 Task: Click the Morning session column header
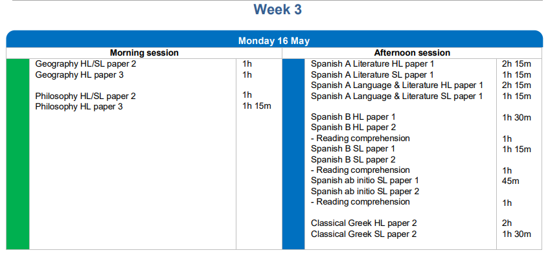[x=144, y=52]
